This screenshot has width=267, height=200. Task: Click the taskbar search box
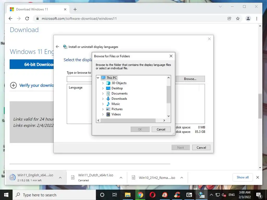54,195
